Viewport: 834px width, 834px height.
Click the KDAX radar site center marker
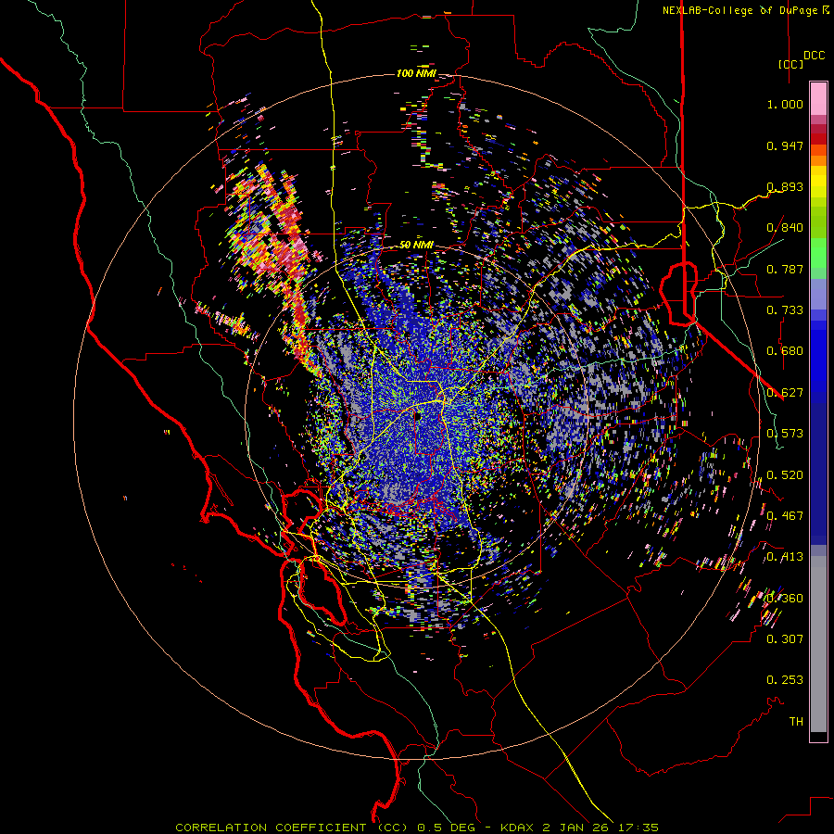418,417
